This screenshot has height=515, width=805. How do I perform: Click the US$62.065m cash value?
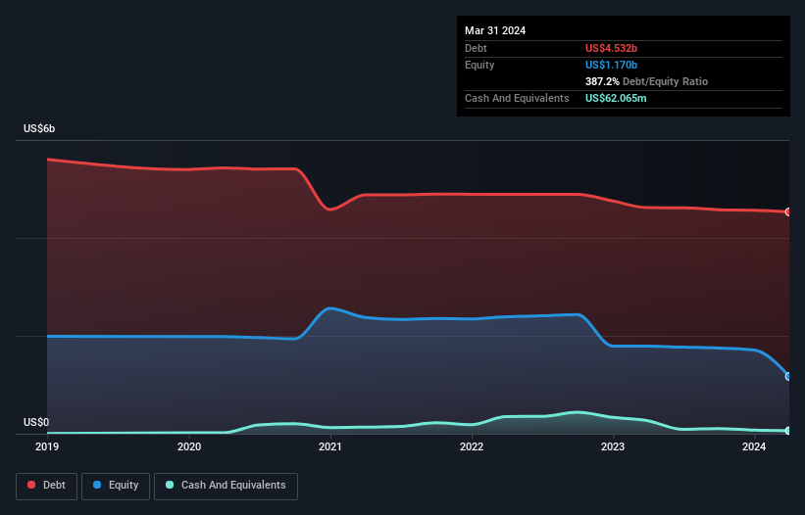616,98
